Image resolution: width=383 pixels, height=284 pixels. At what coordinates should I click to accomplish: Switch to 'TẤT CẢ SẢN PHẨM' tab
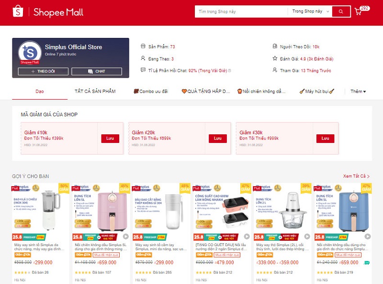point(95,91)
